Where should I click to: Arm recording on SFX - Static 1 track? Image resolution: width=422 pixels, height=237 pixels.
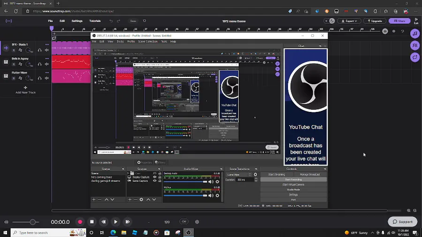14,50
